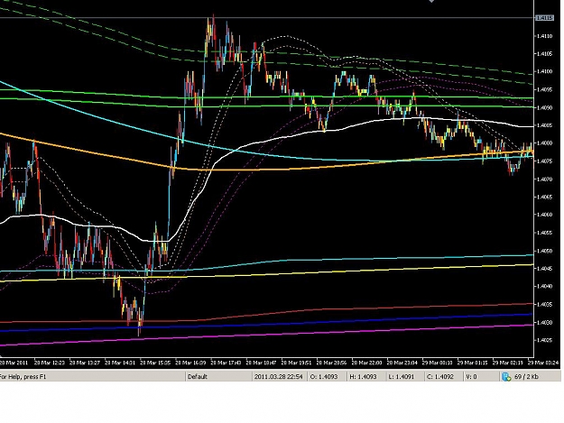564x423 pixels.
Task: Click the 1.4040 price scale label
Action: coord(544,287)
